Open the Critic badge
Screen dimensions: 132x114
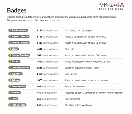(13, 99)
